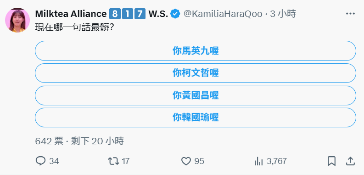The width and height of the screenshot is (364, 175).
Task: Click the retweet arrows icon
Action: click(x=113, y=161)
